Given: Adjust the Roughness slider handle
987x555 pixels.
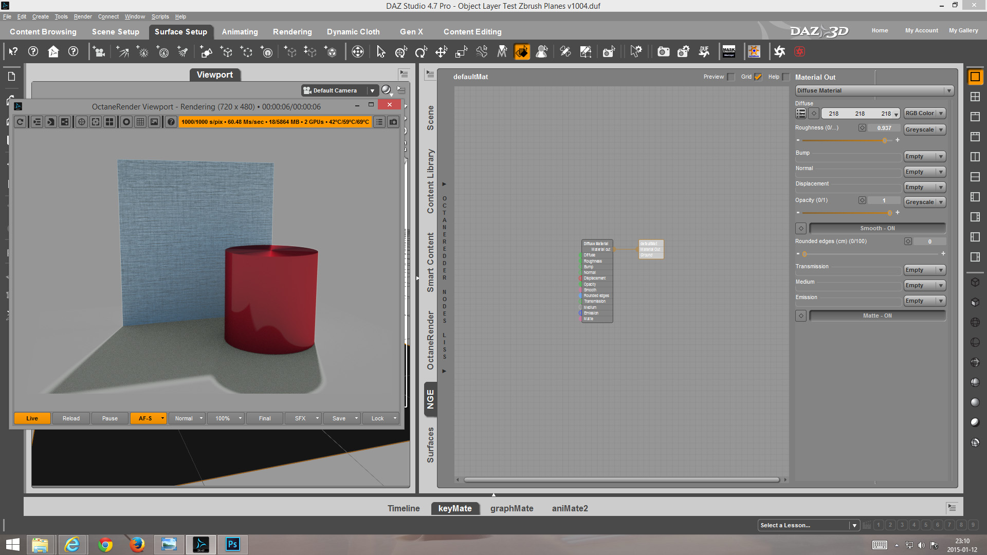Looking at the screenshot, I should [x=884, y=140].
